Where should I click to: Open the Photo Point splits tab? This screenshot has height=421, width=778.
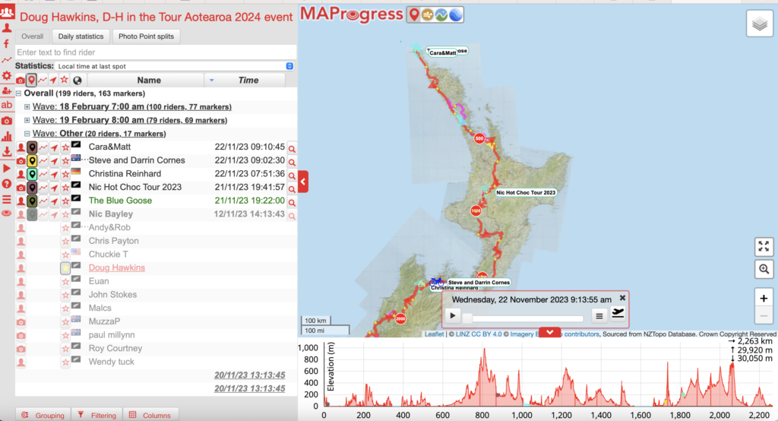pos(144,36)
